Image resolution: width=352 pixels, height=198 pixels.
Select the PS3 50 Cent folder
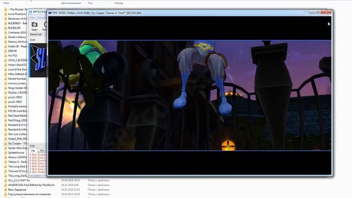click(x=17, y=111)
